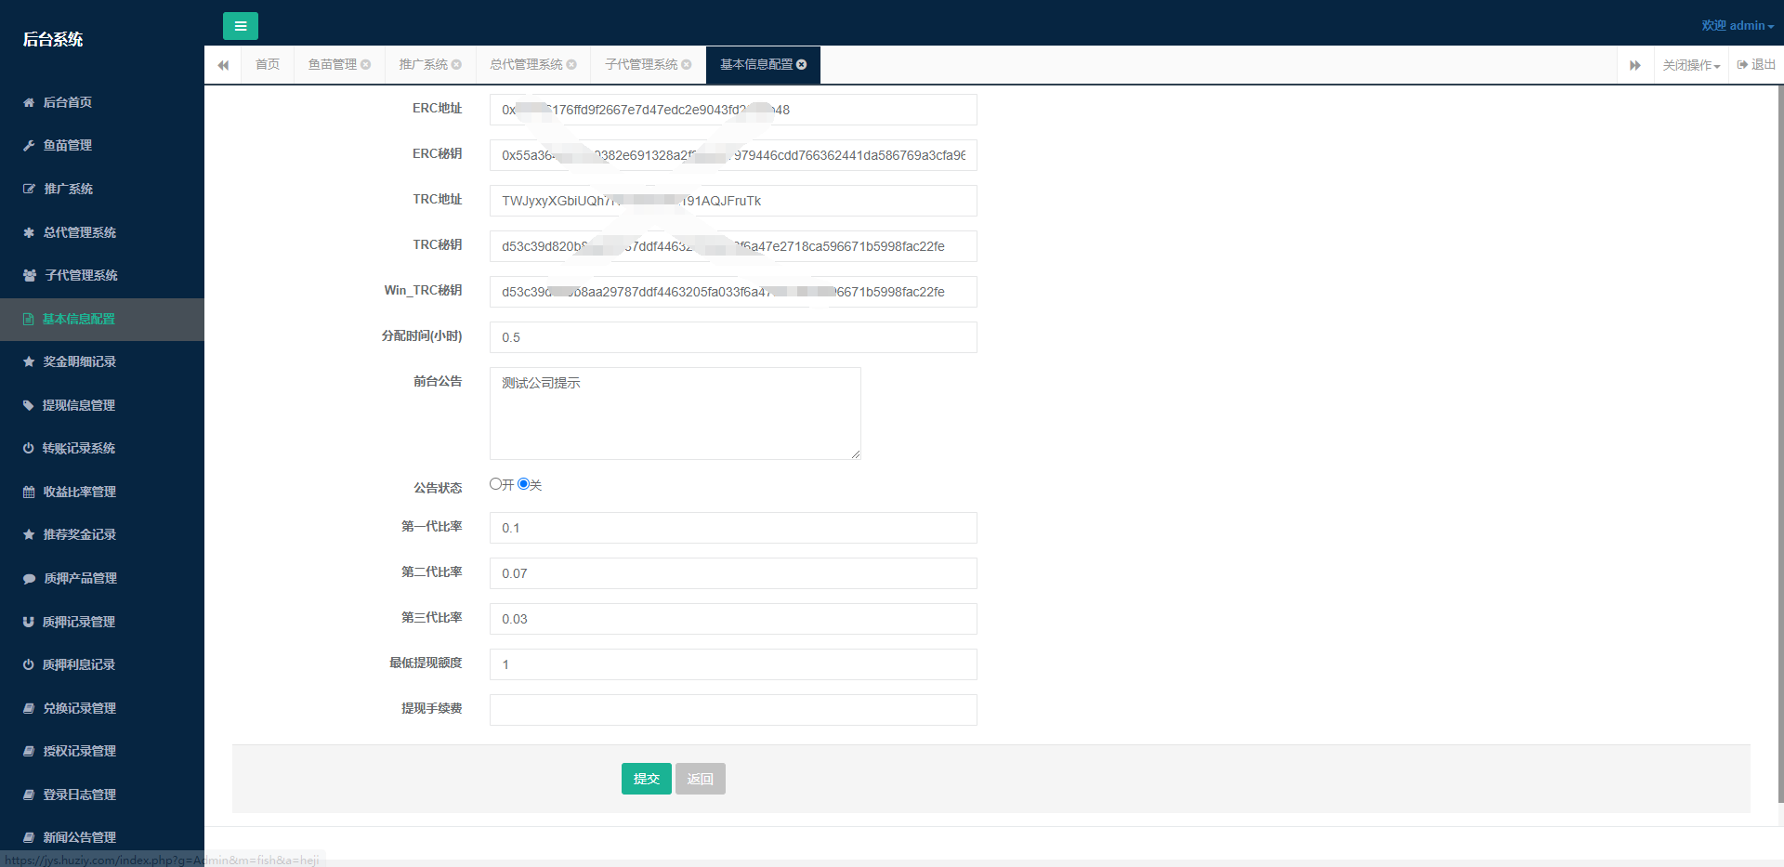Screen dimensions: 1784x867
Task: Select the 关 radio button for 公告状态
Action: click(523, 484)
